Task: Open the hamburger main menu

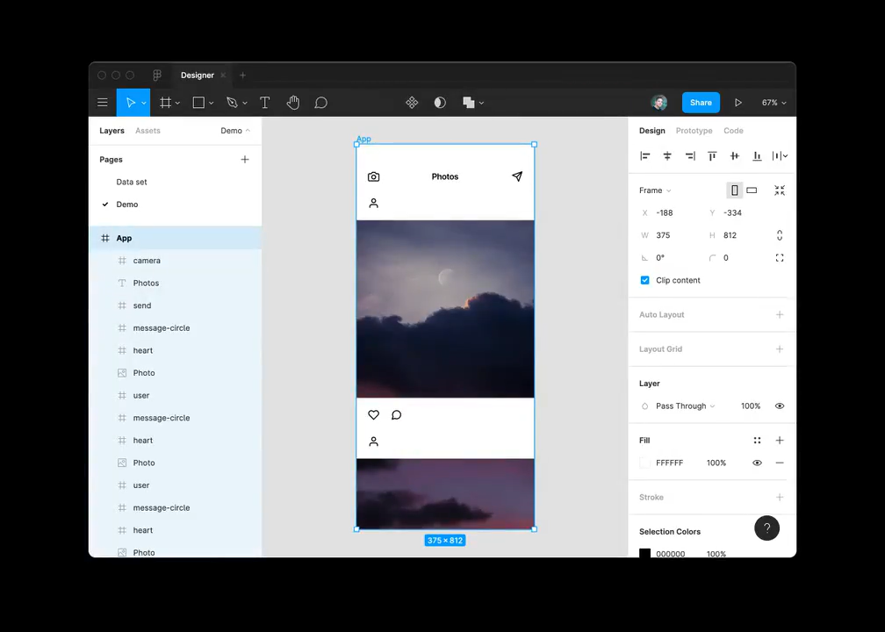Action: point(103,103)
